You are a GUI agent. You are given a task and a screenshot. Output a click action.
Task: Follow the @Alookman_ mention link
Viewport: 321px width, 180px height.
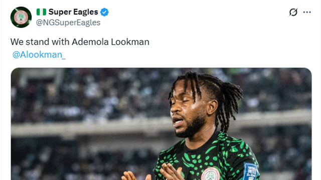(39, 54)
